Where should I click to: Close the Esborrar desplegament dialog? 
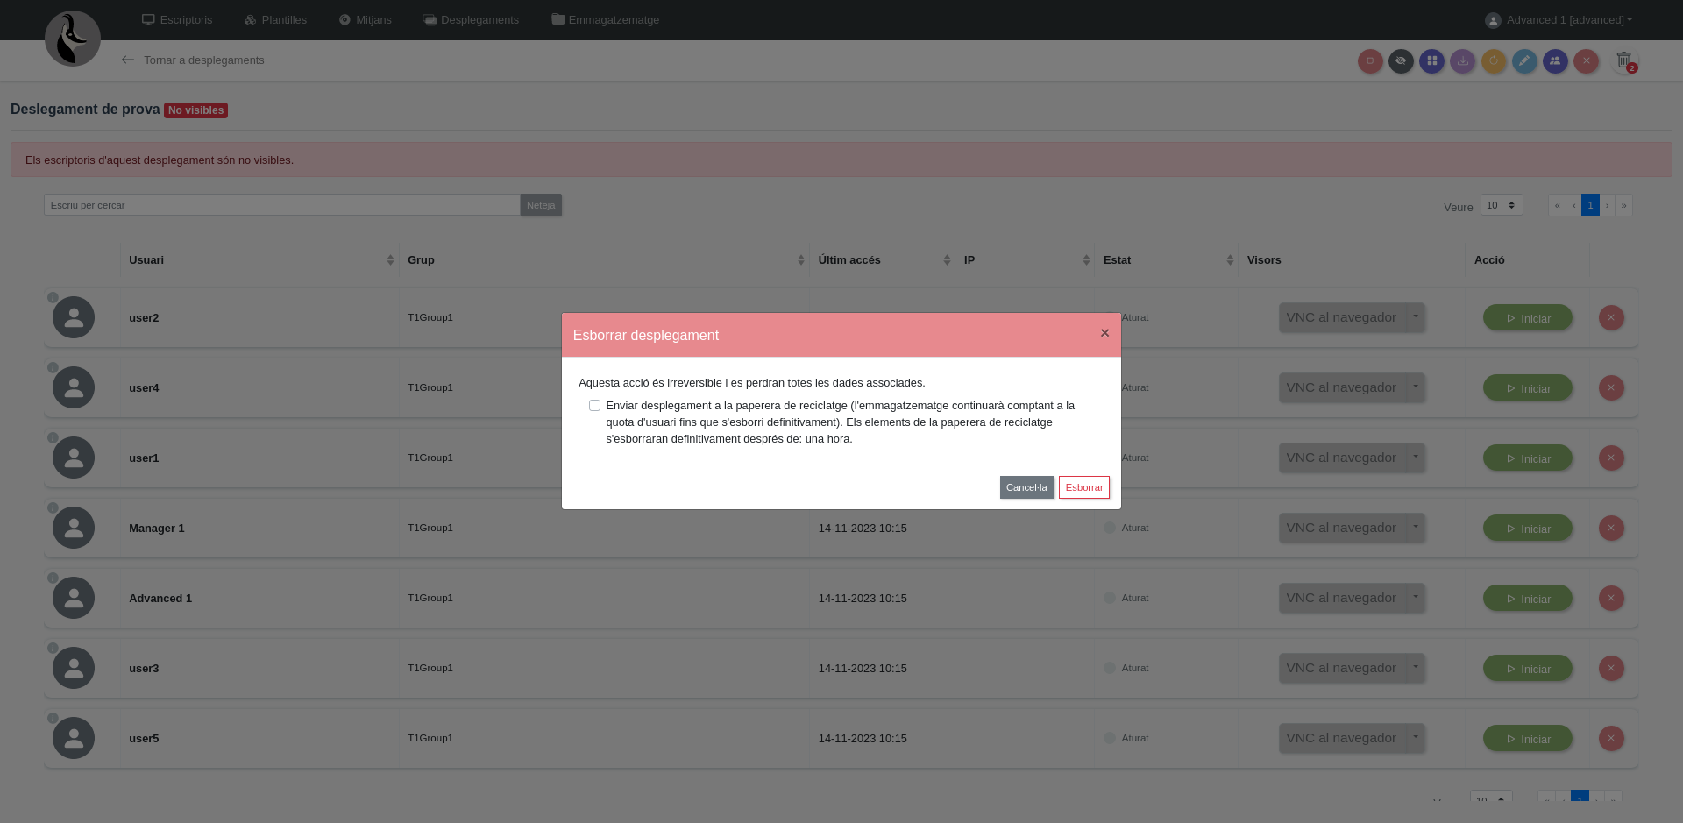click(x=1104, y=333)
